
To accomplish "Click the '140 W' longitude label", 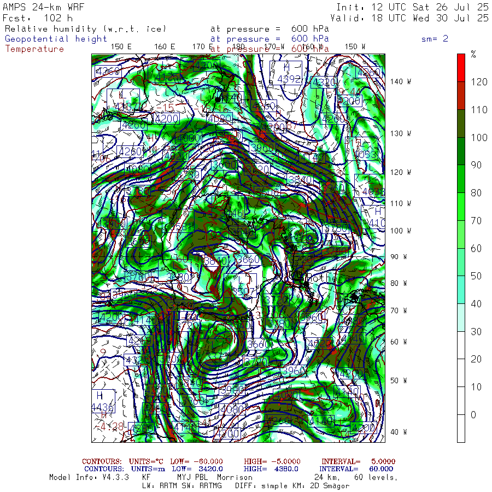I will tap(400, 81).
